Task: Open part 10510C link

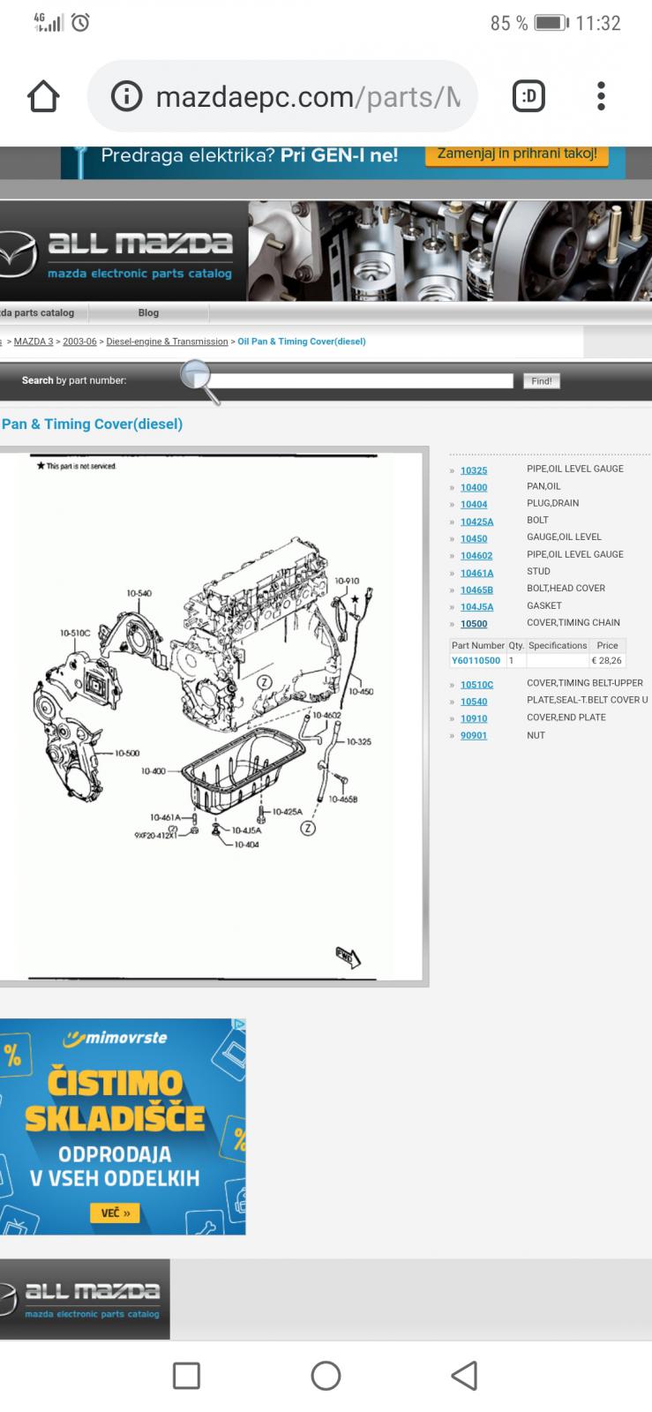Action: 477,685
